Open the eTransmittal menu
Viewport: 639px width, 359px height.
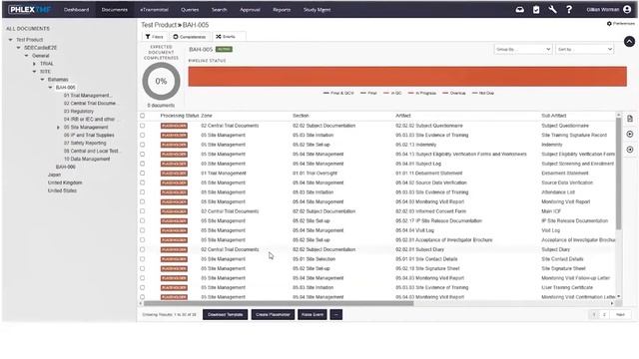coord(154,9)
